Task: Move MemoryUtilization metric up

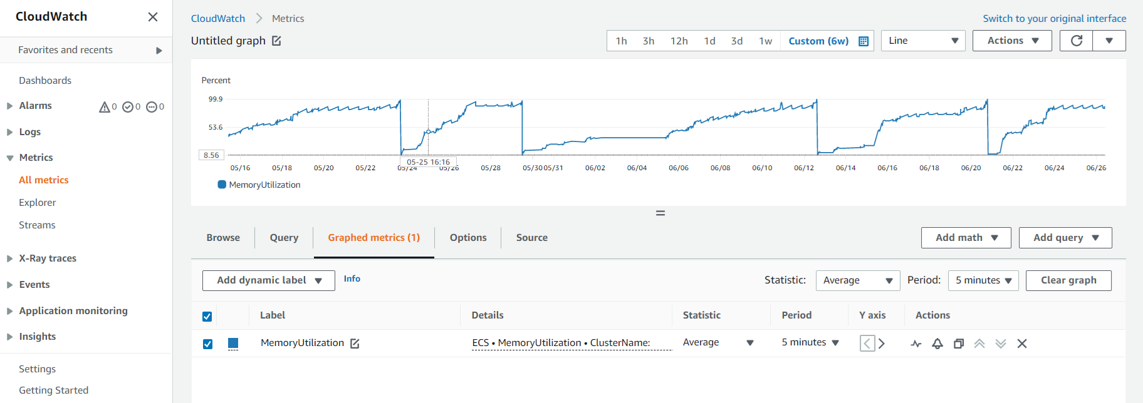Action: point(979,344)
